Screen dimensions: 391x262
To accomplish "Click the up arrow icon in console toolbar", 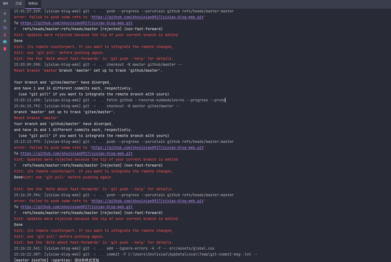I will click(5, 14).
